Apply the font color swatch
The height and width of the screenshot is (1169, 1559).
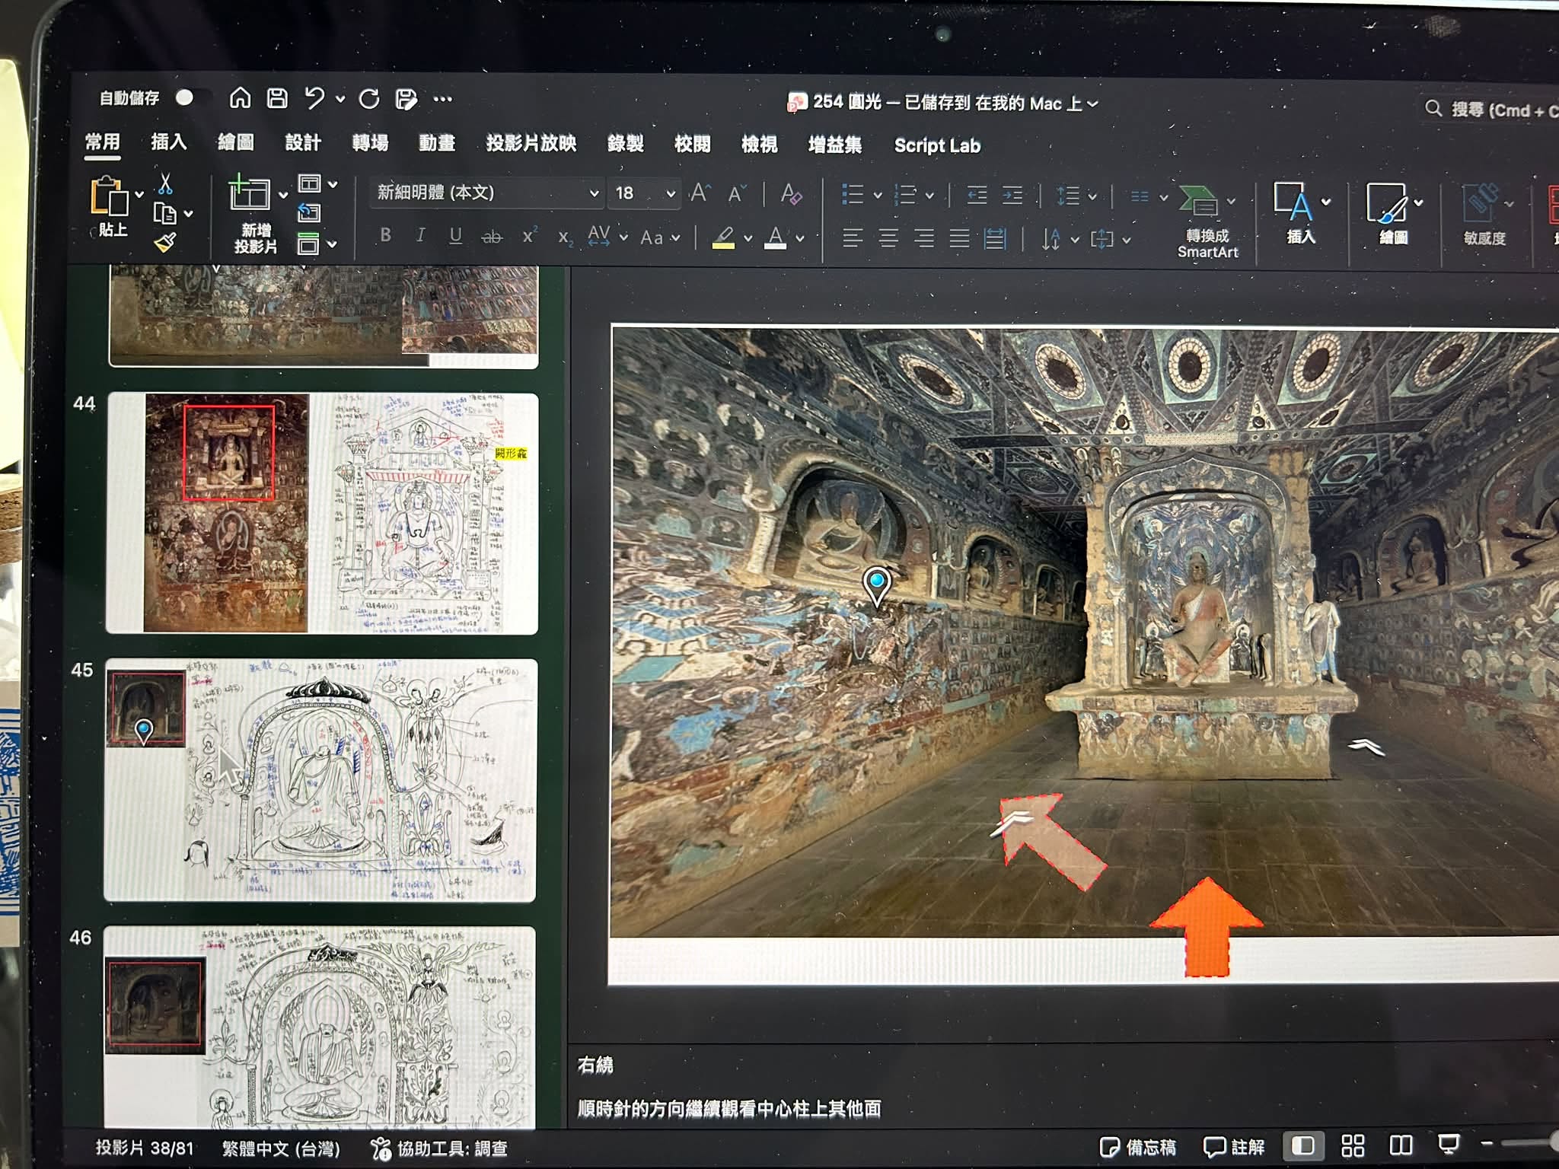pos(776,238)
